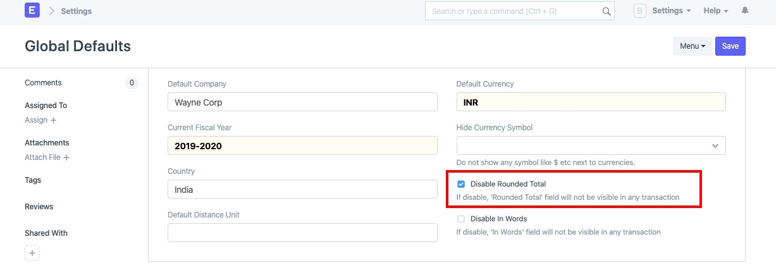Go to Settings breadcrumb link

tap(76, 11)
